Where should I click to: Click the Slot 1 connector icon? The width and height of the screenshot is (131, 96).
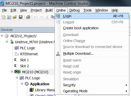tap(16, 60)
